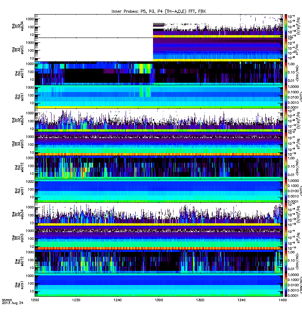302x323 pixels.
Task: Select the thd fbk scm1 spectrogram panel
Action: [x=159, y=191]
